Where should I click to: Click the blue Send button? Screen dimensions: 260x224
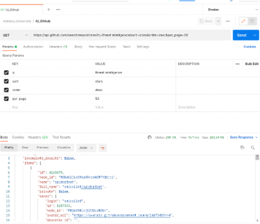click(242, 35)
